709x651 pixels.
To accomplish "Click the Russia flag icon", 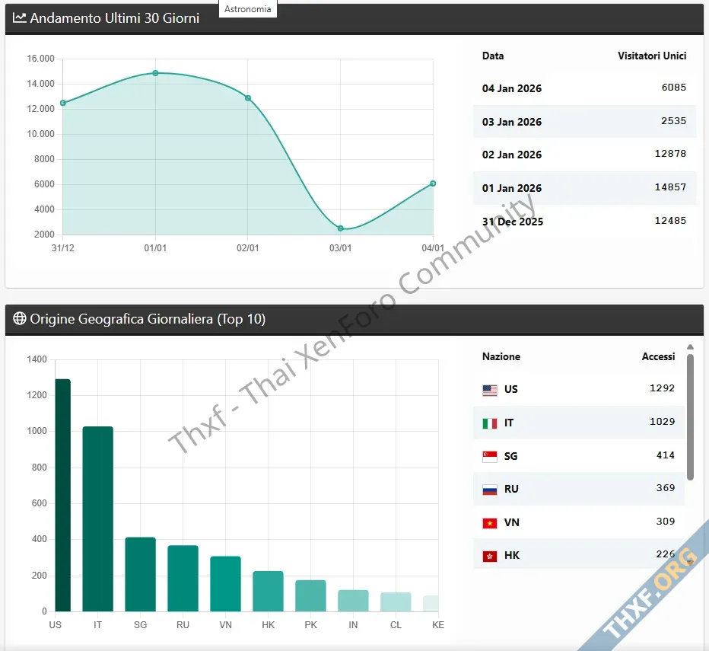I will pos(490,490).
